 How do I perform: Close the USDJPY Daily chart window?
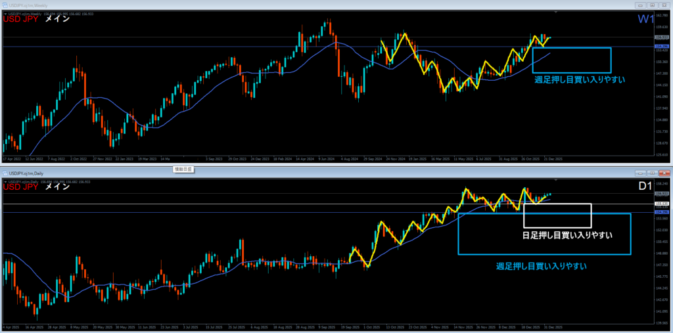click(664, 172)
